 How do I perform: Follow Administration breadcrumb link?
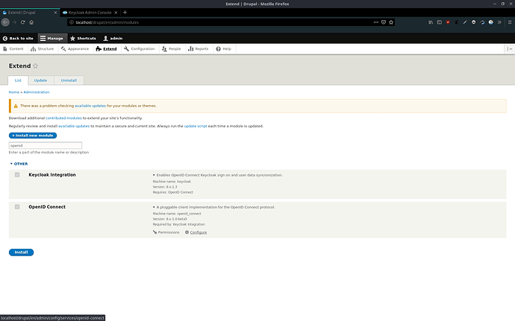click(37, 92)
